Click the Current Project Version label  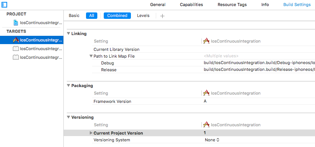point(118,133)
